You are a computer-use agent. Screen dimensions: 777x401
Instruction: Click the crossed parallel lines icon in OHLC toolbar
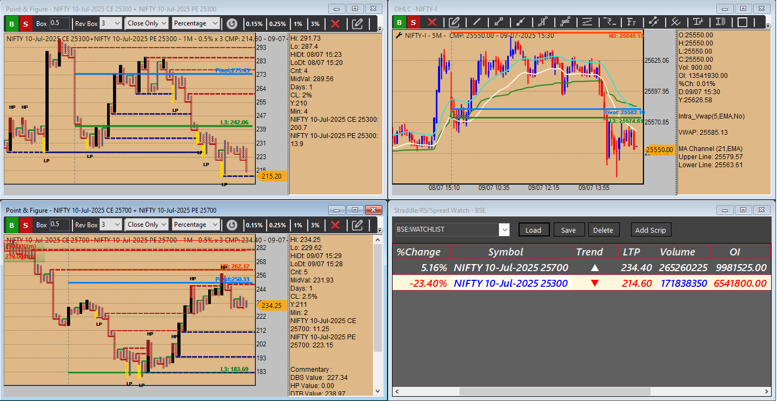676,22
